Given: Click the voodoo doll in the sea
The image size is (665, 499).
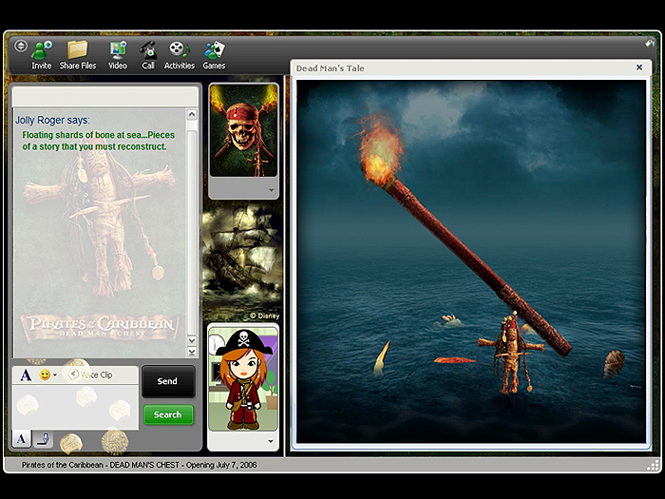Looking at the screenshot, I should tap(511, 353).
